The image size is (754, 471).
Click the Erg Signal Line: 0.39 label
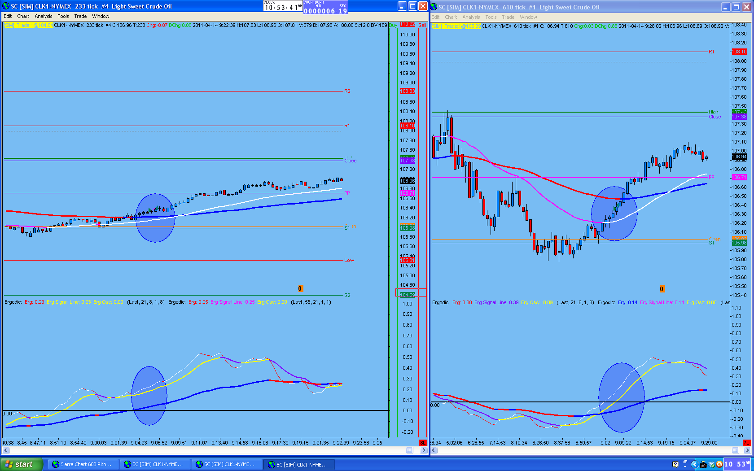click(x=496, y=302)
